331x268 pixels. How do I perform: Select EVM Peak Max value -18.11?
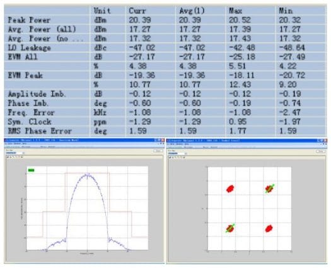(x=241, y=76)
